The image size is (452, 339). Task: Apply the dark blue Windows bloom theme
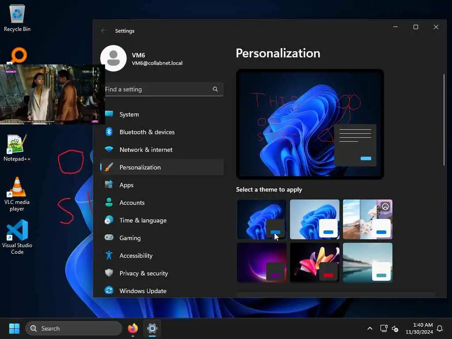[x=261, y=219]
